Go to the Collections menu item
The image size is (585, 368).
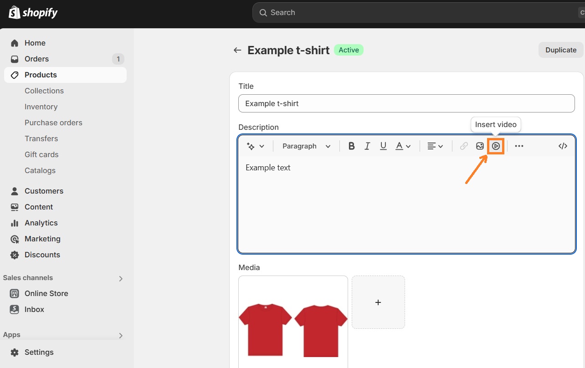[x=44, y=91]
